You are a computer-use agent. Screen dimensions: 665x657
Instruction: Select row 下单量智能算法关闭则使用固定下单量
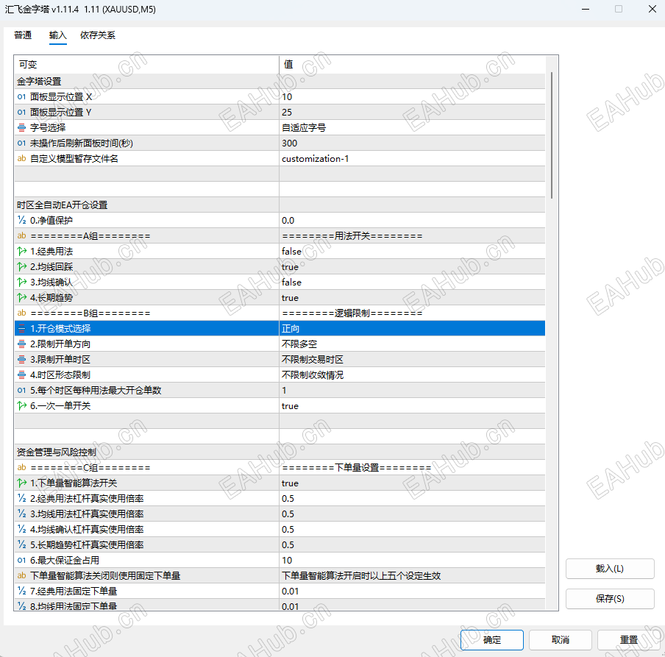point(280,575)
